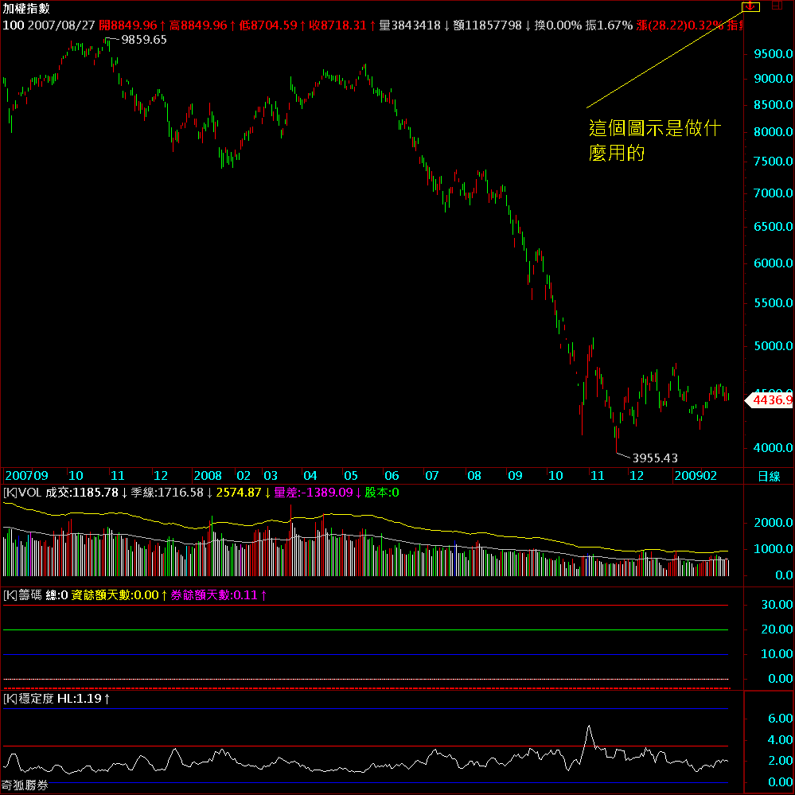Click the 9859.65 high price marker
This screenshot has height=795, width=795.
[x=143, y=39]
